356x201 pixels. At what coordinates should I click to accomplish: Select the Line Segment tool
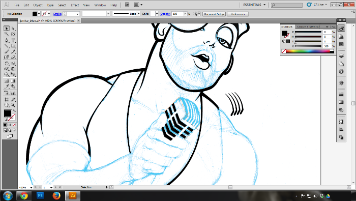pyautogui.click(x=7, y=46)
